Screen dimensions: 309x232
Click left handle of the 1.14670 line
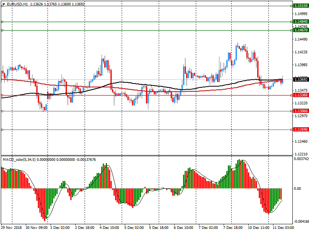[x=2, y=30]
